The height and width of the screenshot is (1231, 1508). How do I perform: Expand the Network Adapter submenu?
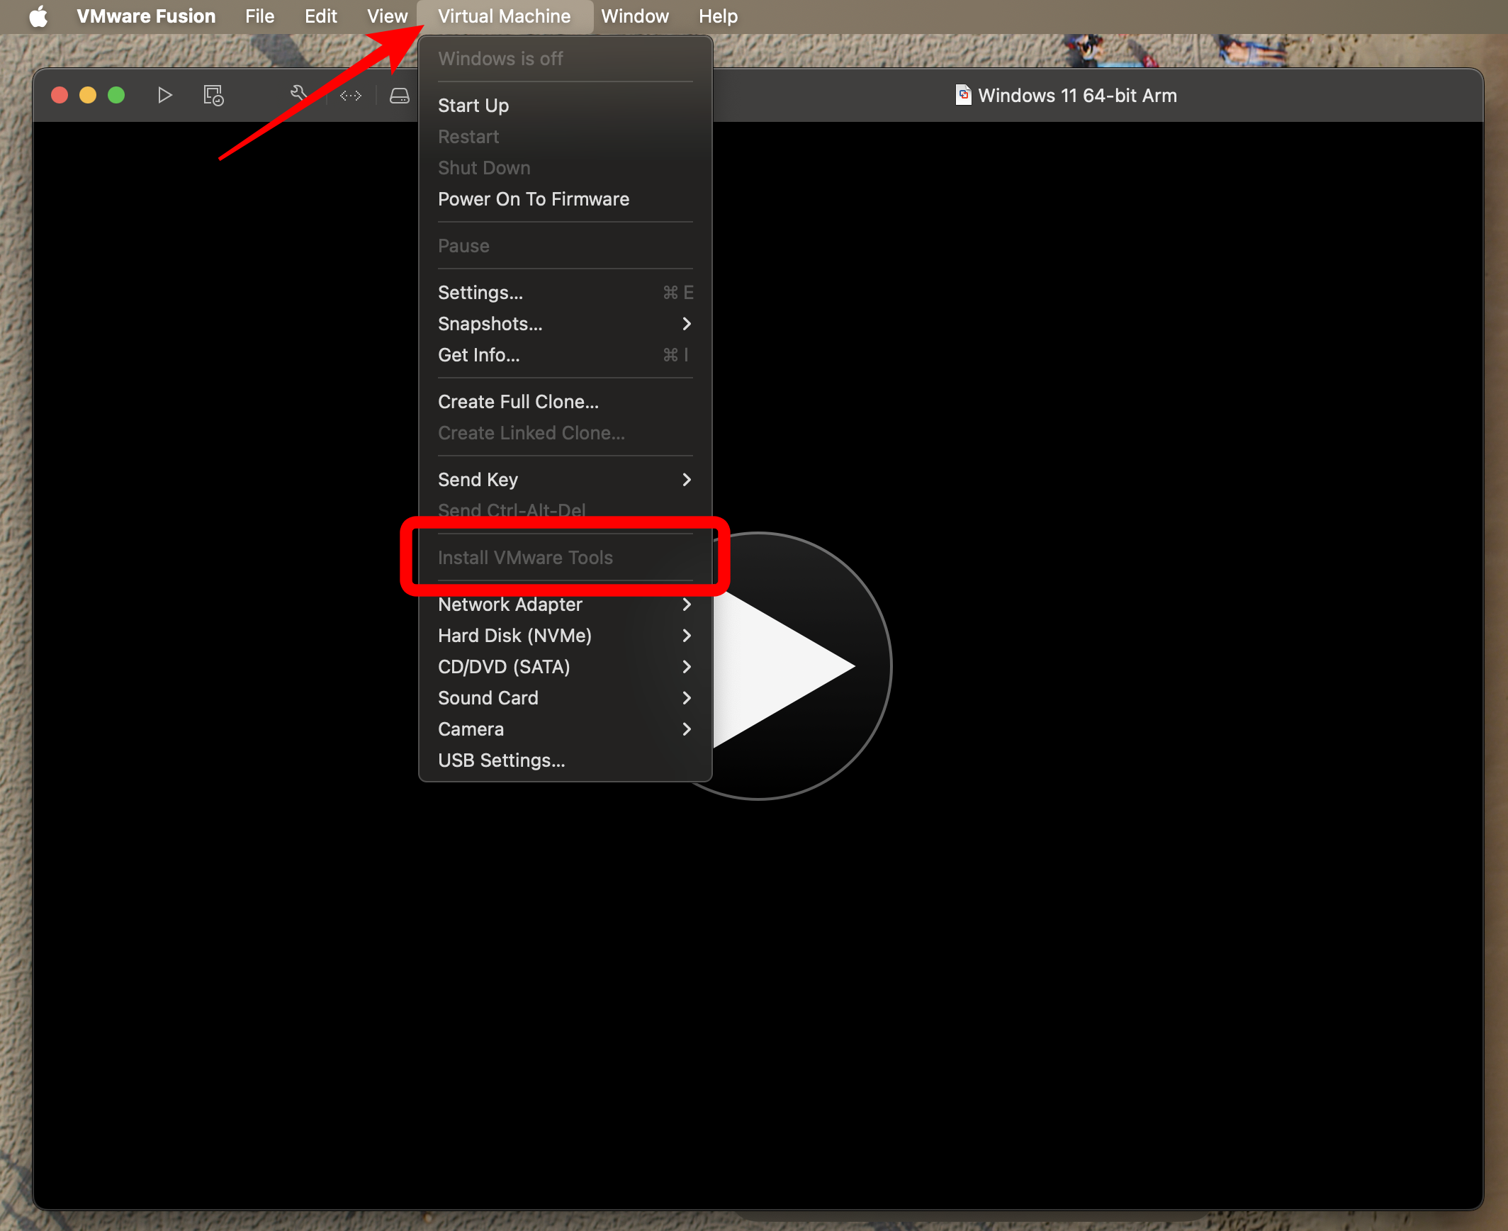click(x=565, y=604)
